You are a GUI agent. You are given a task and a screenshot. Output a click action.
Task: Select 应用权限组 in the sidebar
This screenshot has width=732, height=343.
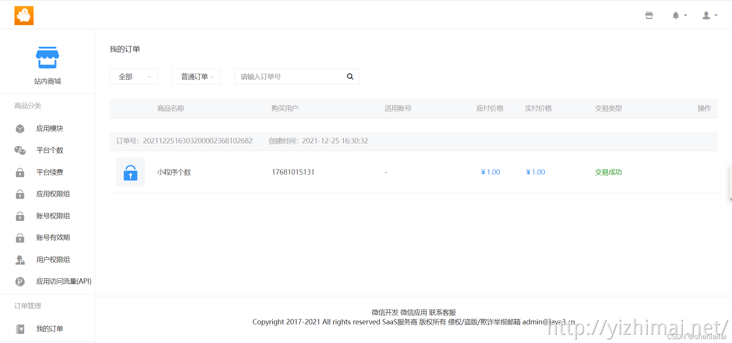[x=53, y=194]
